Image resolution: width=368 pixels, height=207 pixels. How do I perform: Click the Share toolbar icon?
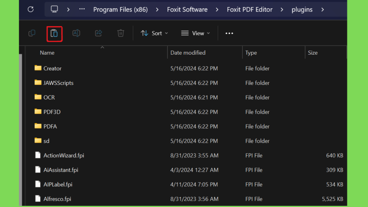pyautogui.click(x=98, y=33)
